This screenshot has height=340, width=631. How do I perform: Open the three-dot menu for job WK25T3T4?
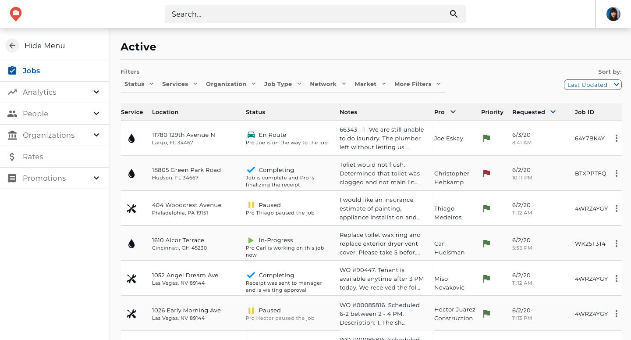click(617, 243)
